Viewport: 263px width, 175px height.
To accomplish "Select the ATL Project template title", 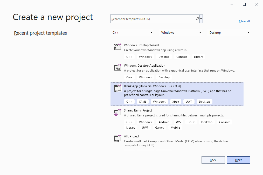I will click(x=131, y=136).
